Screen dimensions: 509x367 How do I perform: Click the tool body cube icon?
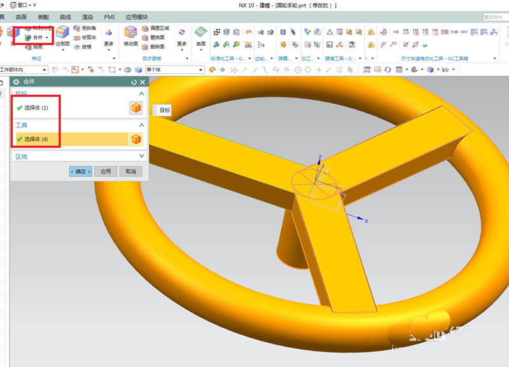coord(136,139)
